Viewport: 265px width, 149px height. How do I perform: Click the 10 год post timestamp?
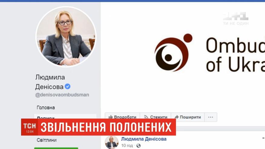127,146
